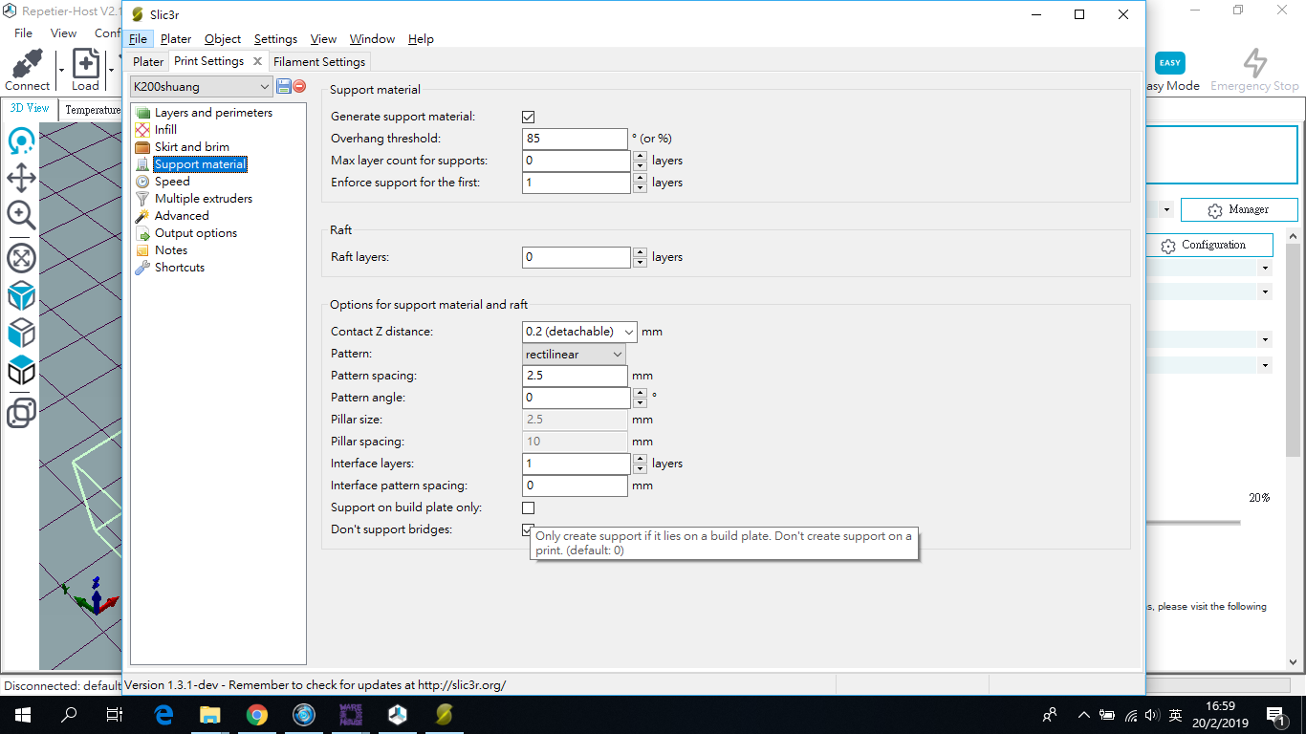Open the Pattern rectilinear dropdown
The height and width of the screenshot is (734, 1306).
[574, 355]
